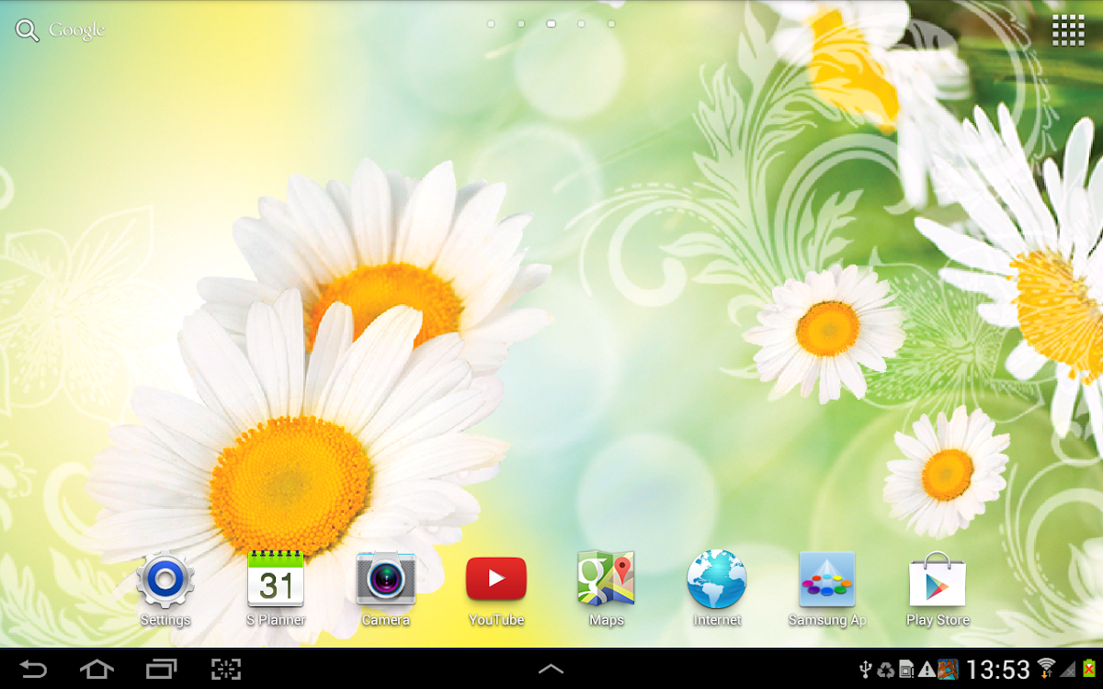Viewport: 1103px width, 689px height.
Task: Tap the battery status icon
Action: click(1089, 669)
